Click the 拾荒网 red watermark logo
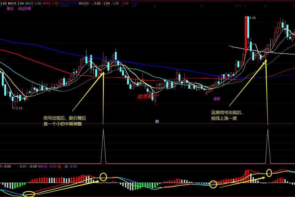The image size is (295, 197). click(x=145, y=97)
